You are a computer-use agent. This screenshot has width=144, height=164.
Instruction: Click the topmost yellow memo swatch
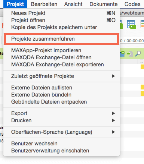point(142,67)
